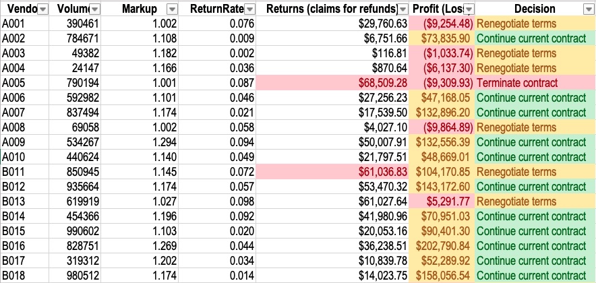Open the Profit (Loss) filter dropdown
Viewport: 596px width, 283px height.
(469, 9)
